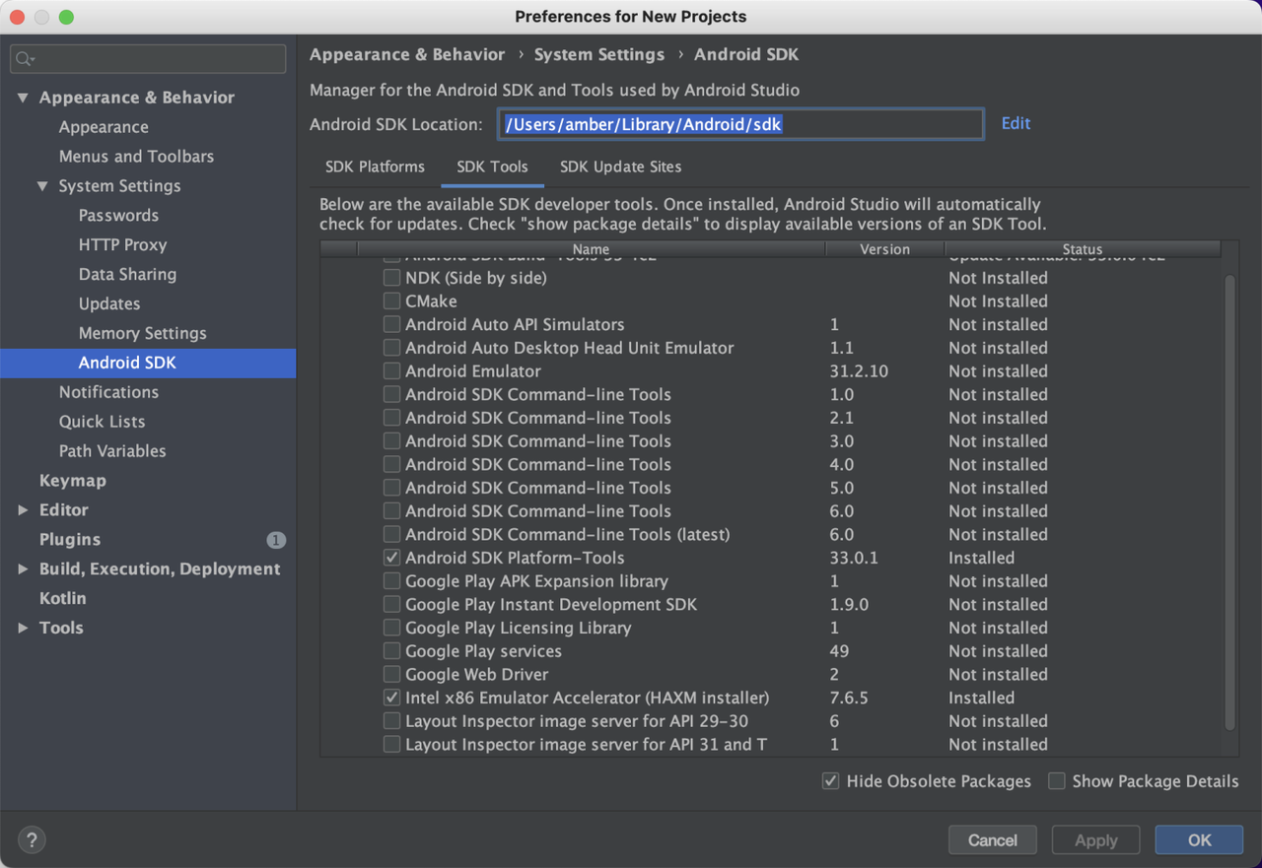This screenshot has height=868, width=1262.
Task: Click version 31.2.10 for Android Emulator
Action: click(859, 371)
